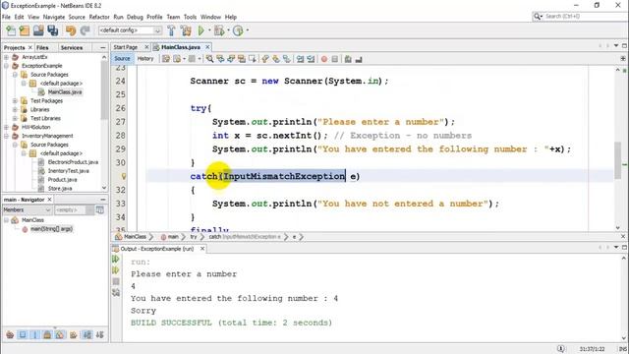Click the red Start Macro Recording icon
Screen dimensions: 629x354
pyautogui.click(x=324, y=59)
